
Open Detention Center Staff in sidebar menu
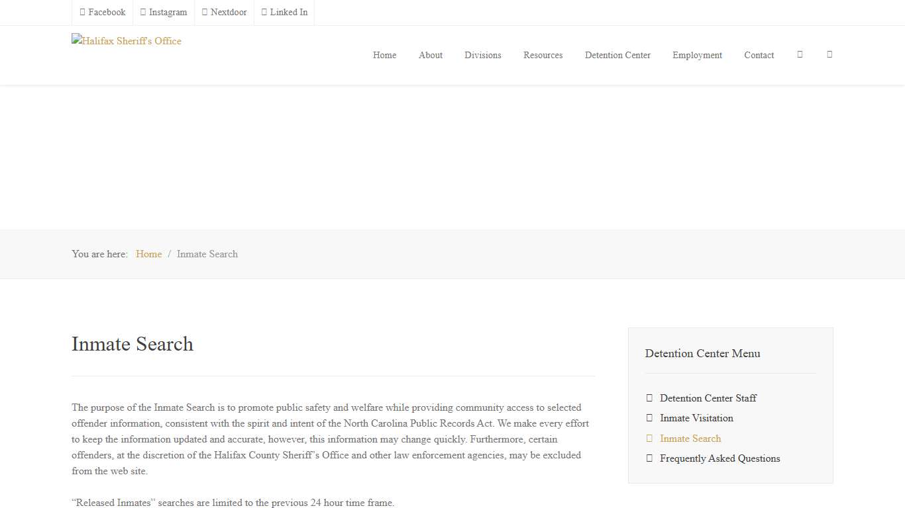point(708,398)
